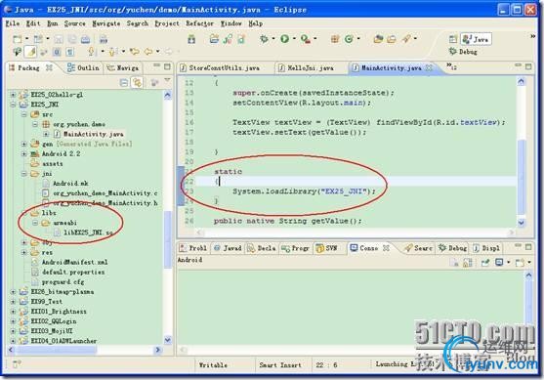Select AndroidManifest.xml in the tree

click(x=69, y=262)
